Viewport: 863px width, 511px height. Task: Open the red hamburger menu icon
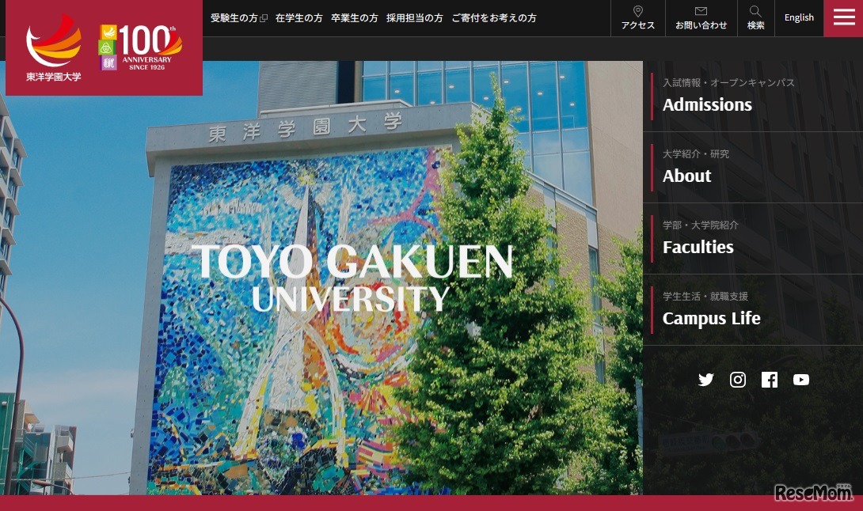click(843, 17)
